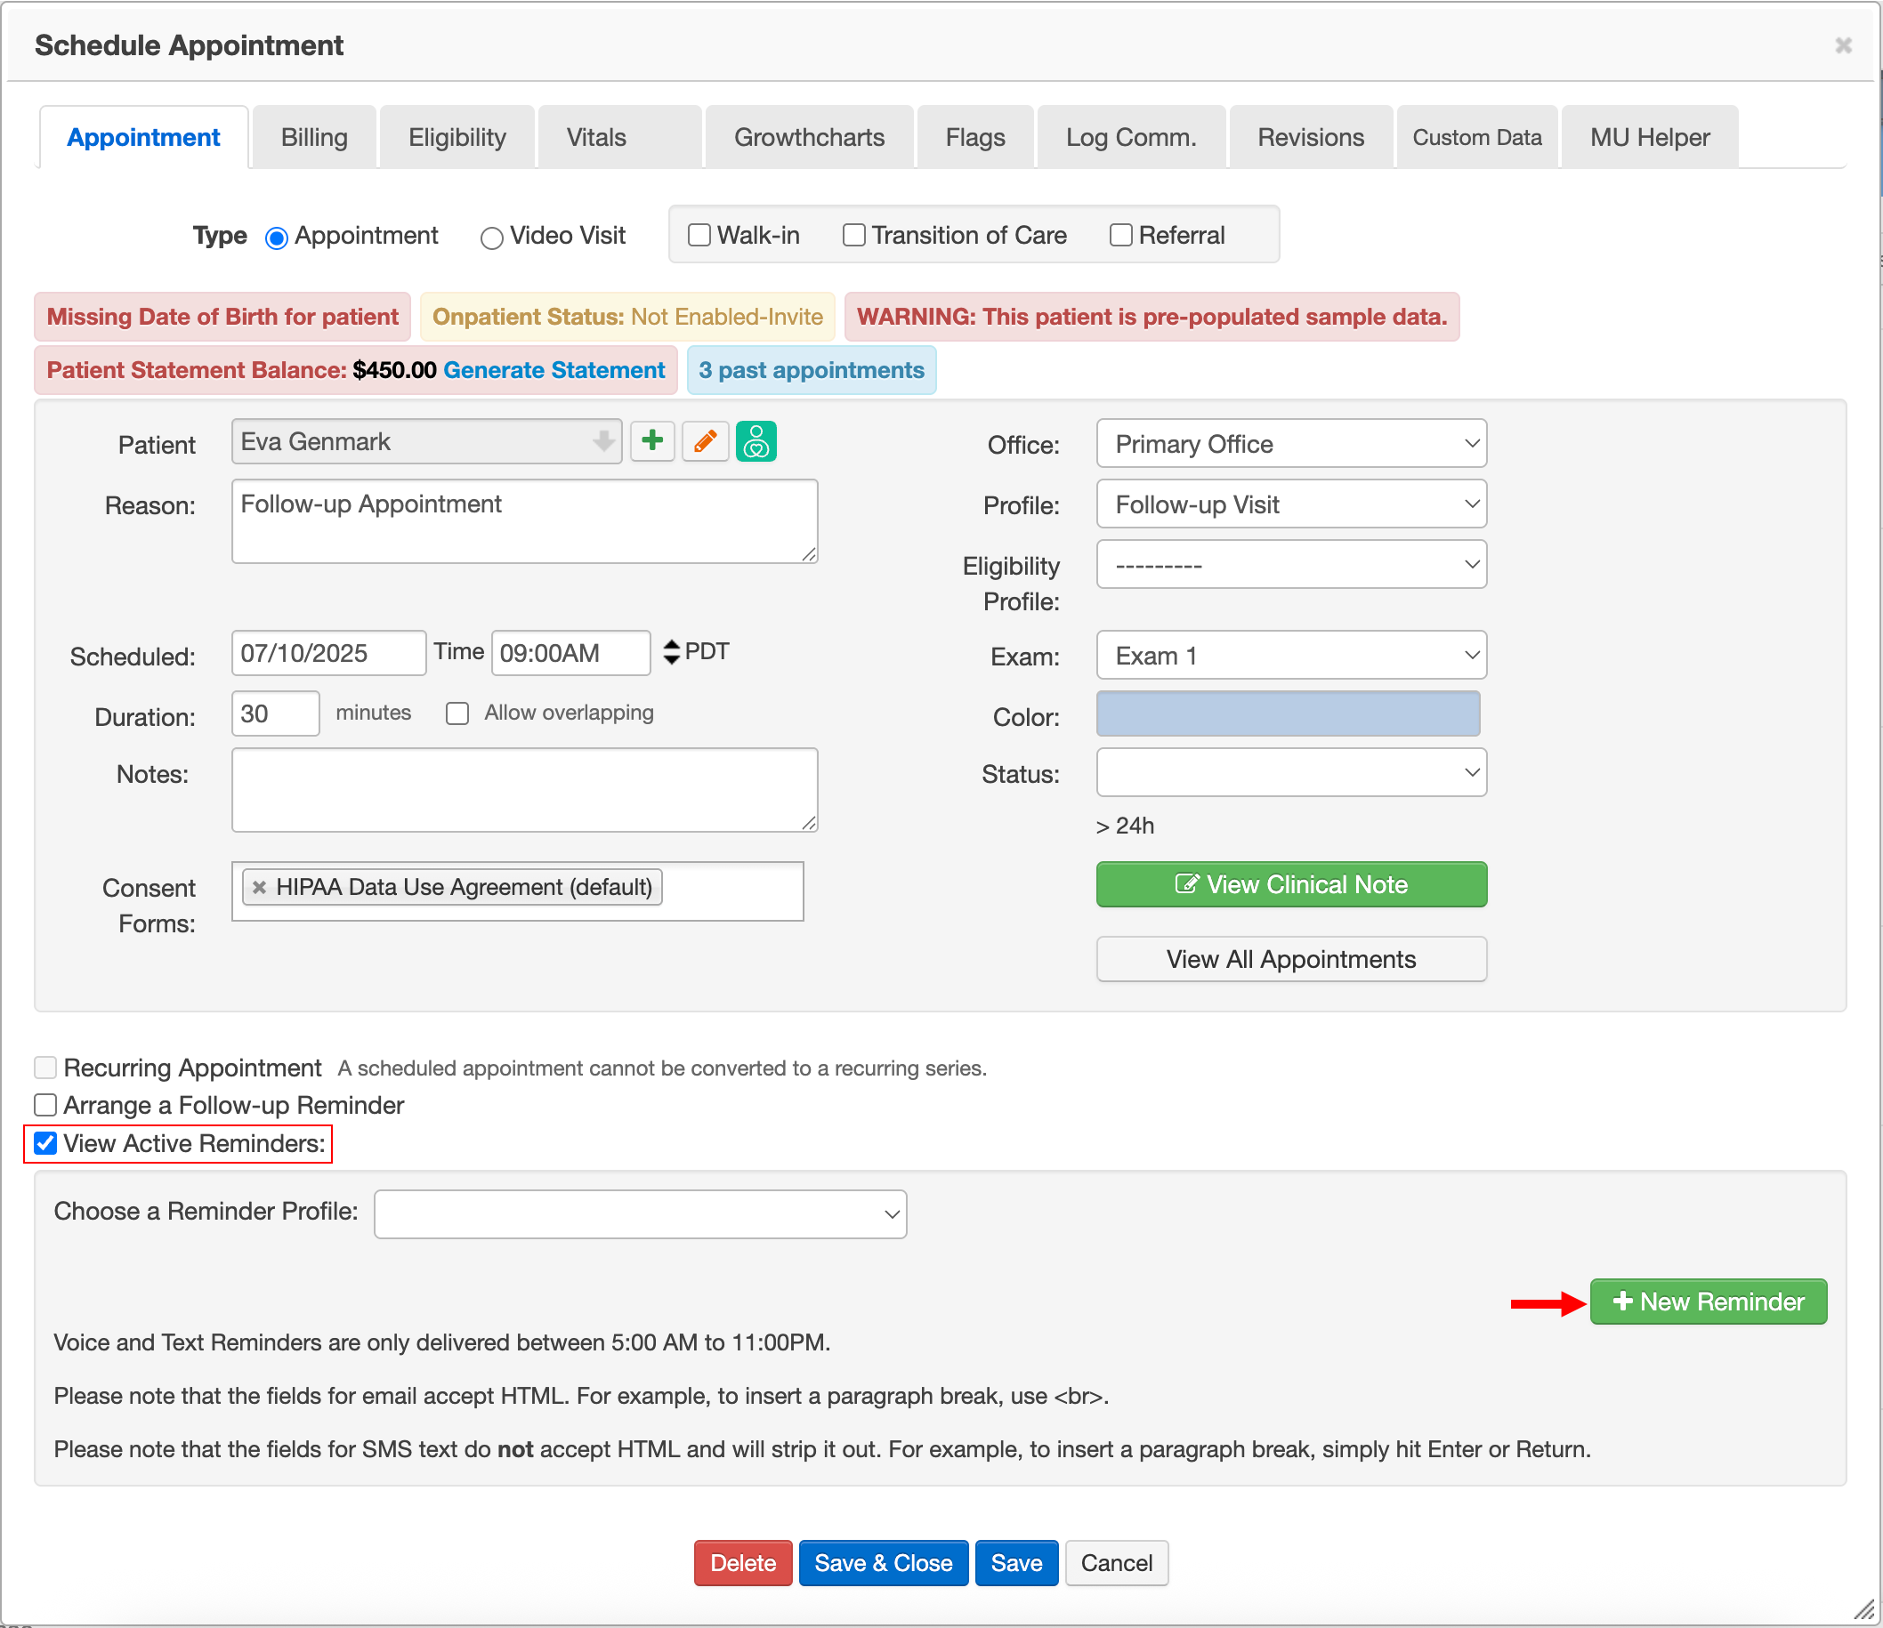Click the Generate Statement link
The width and height of the screenshot is (1883, 1628).
(x=554, y=371)
